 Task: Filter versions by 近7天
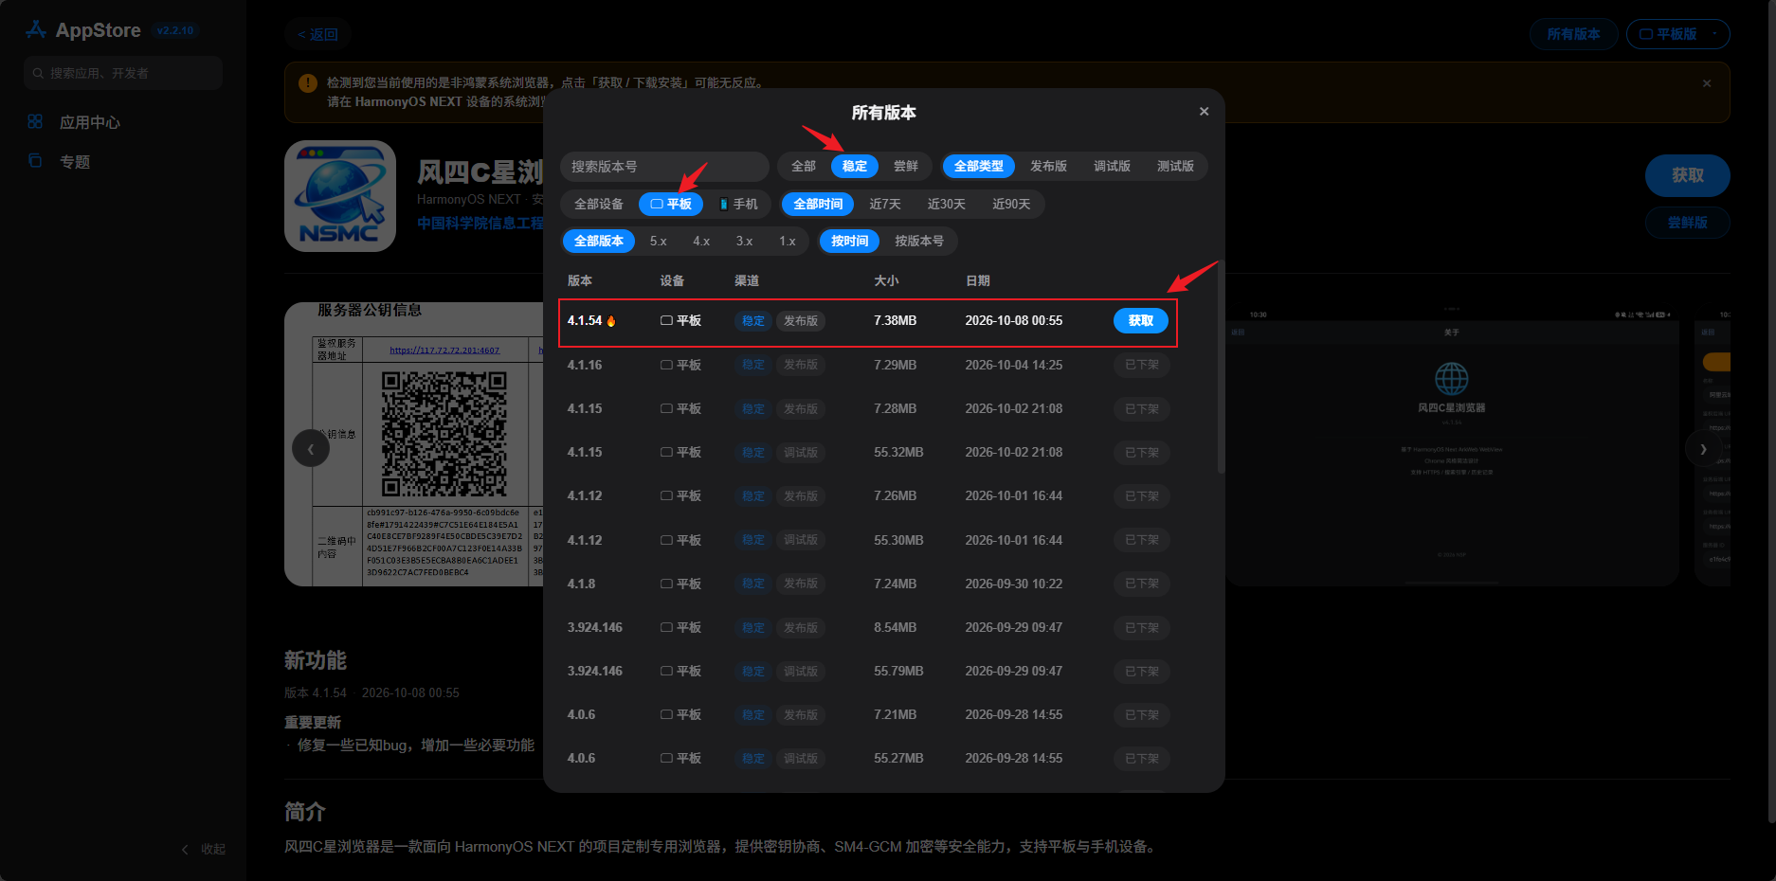click(885, 204)
